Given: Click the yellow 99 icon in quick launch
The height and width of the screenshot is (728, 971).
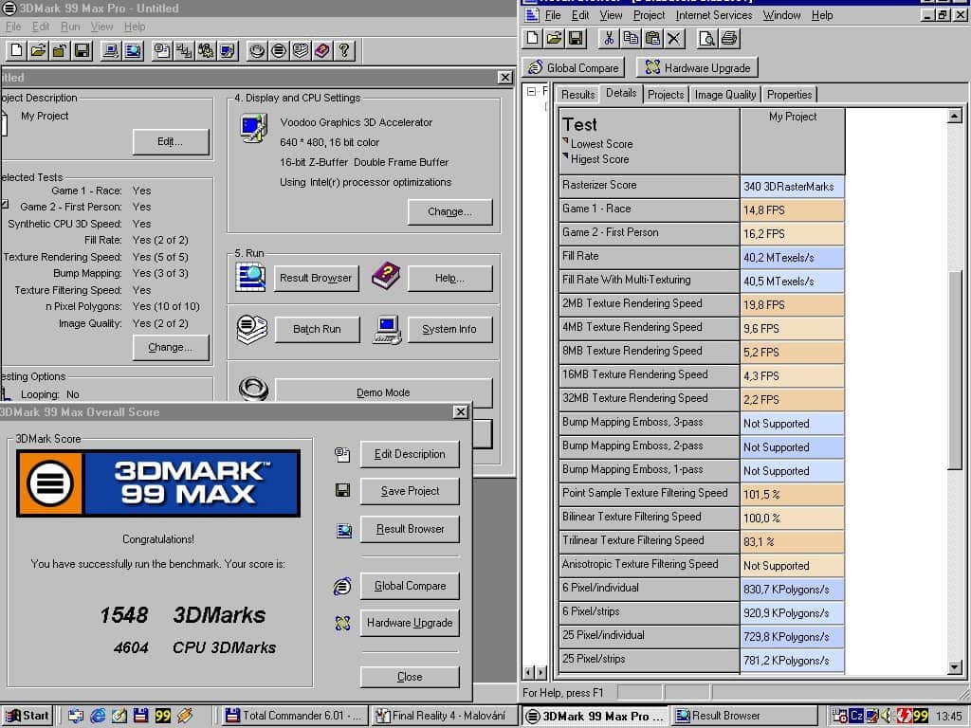Looking at the screenshot, I should [163, 716].
